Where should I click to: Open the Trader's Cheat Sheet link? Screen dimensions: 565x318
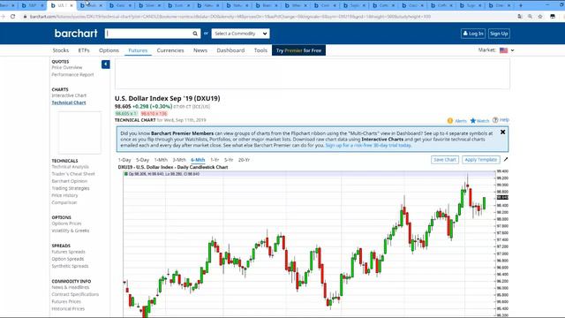coord(73,174)
